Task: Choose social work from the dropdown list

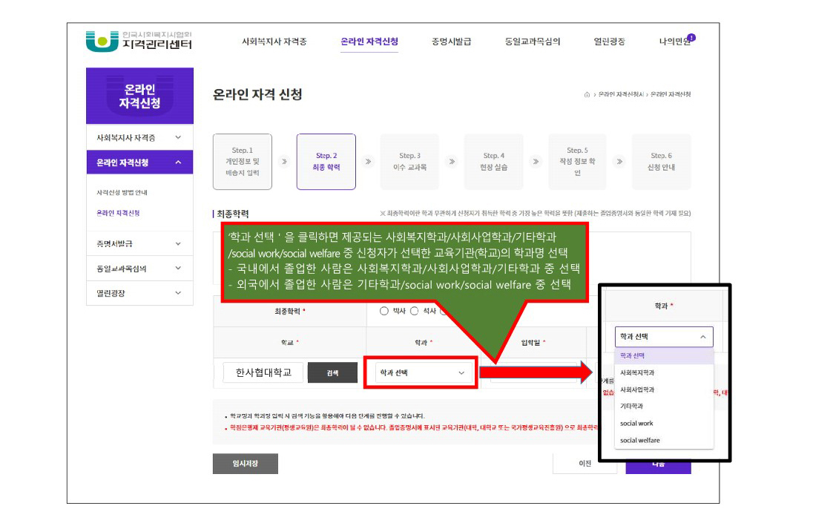Action: point(664,424)
